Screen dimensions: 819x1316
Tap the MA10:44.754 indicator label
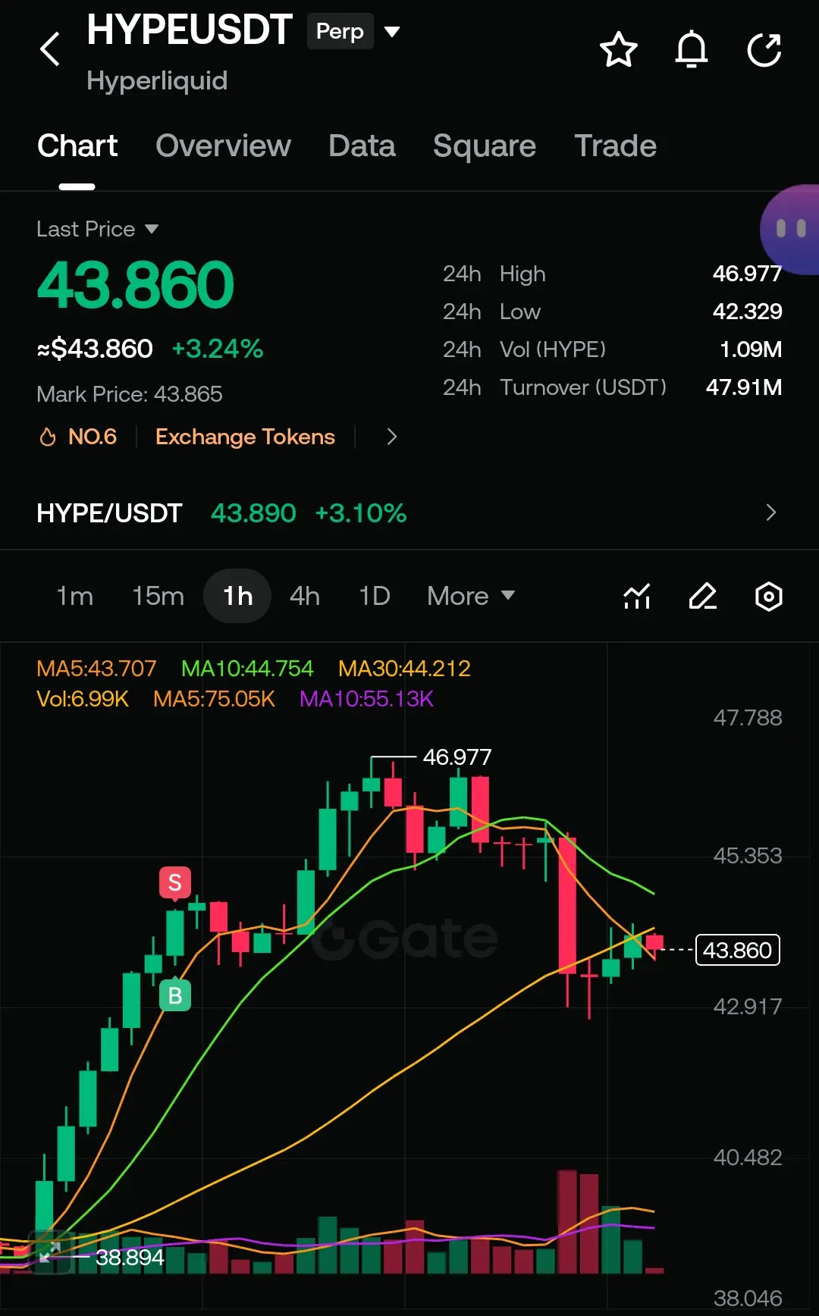(247, 669)
